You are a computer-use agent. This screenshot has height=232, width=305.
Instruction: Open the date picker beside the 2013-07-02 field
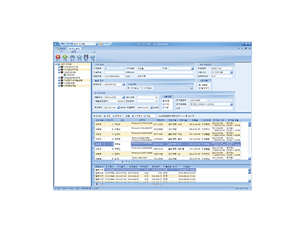coord(123,84)
